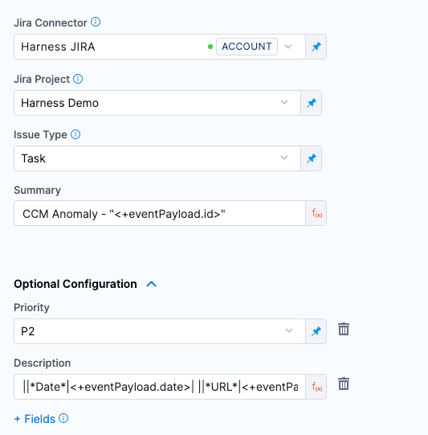428x435 pixels.
Task: Delete the Description field with trash icon
Action: tap(344, 384)
